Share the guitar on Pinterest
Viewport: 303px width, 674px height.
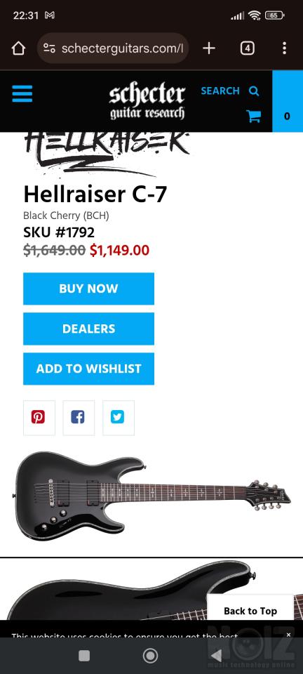click(x=39, y=417)
